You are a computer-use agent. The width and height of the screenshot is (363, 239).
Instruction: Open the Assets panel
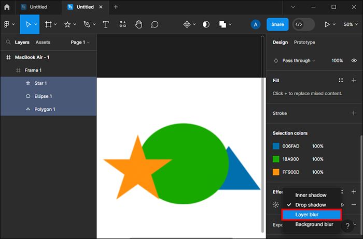(43, 42)
